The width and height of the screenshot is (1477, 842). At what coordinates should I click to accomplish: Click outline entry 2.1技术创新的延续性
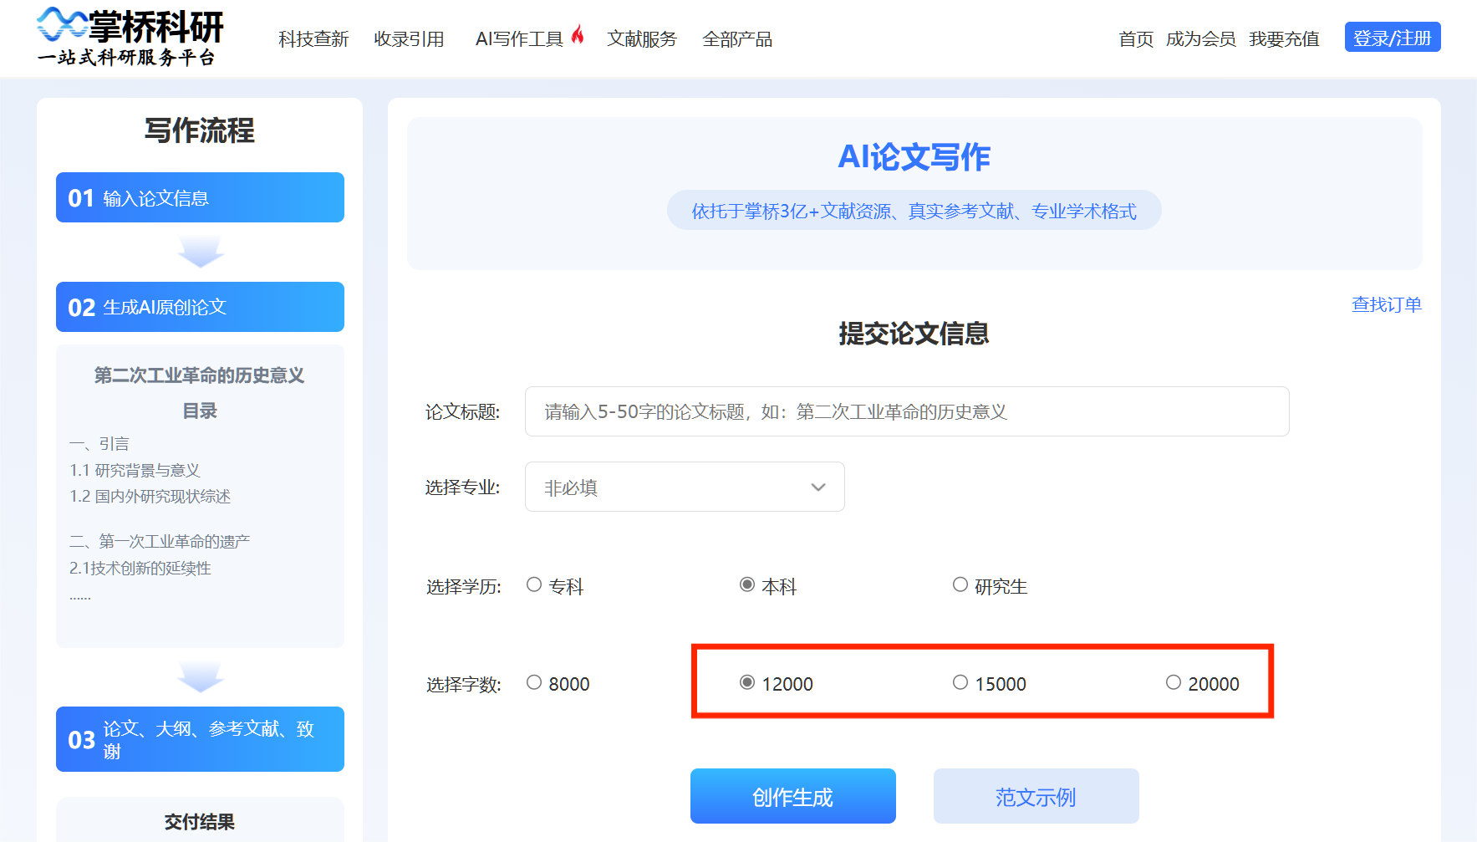click(140, 569)
